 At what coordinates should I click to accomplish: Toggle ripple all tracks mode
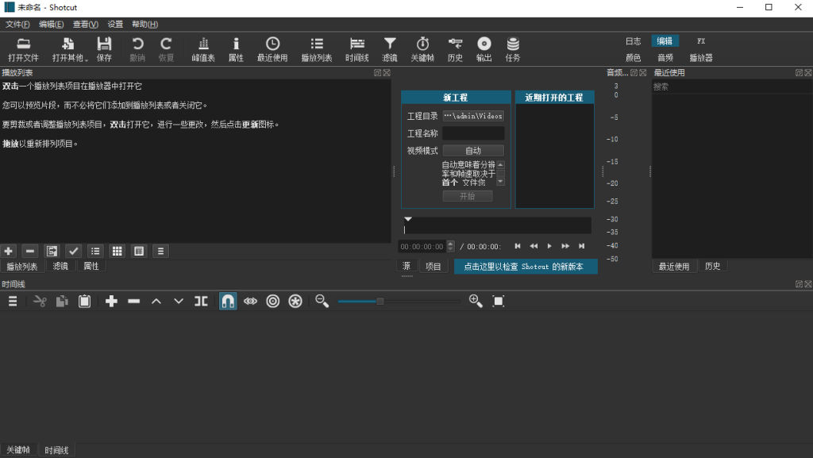click(295, 301)
